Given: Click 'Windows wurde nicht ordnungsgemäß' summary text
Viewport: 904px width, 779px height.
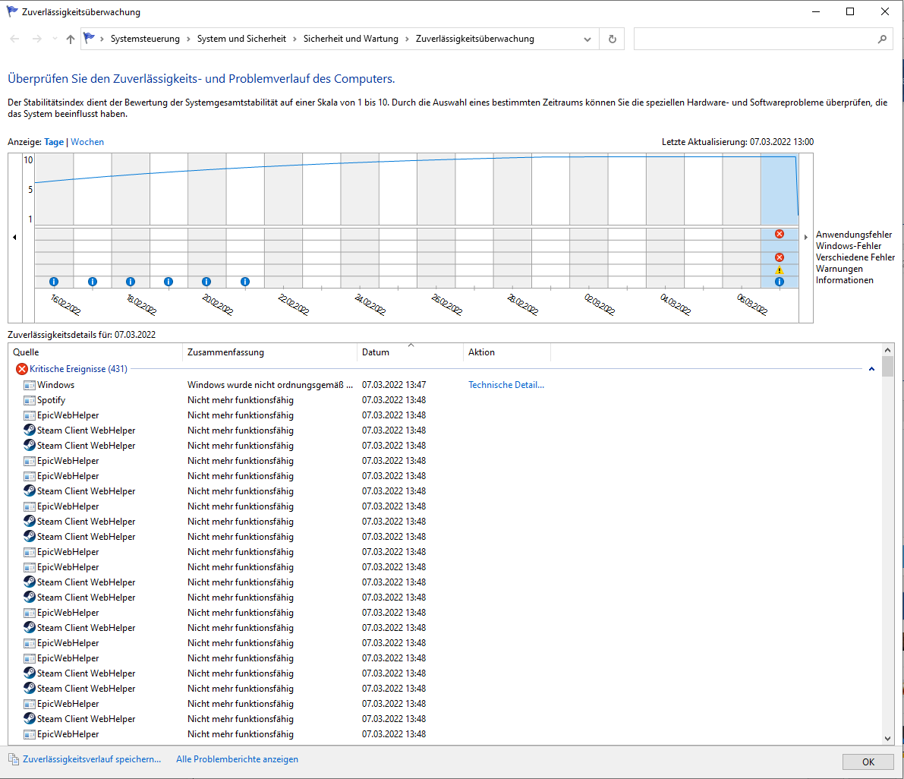Looking at the screenshot, I should [269, 385].
